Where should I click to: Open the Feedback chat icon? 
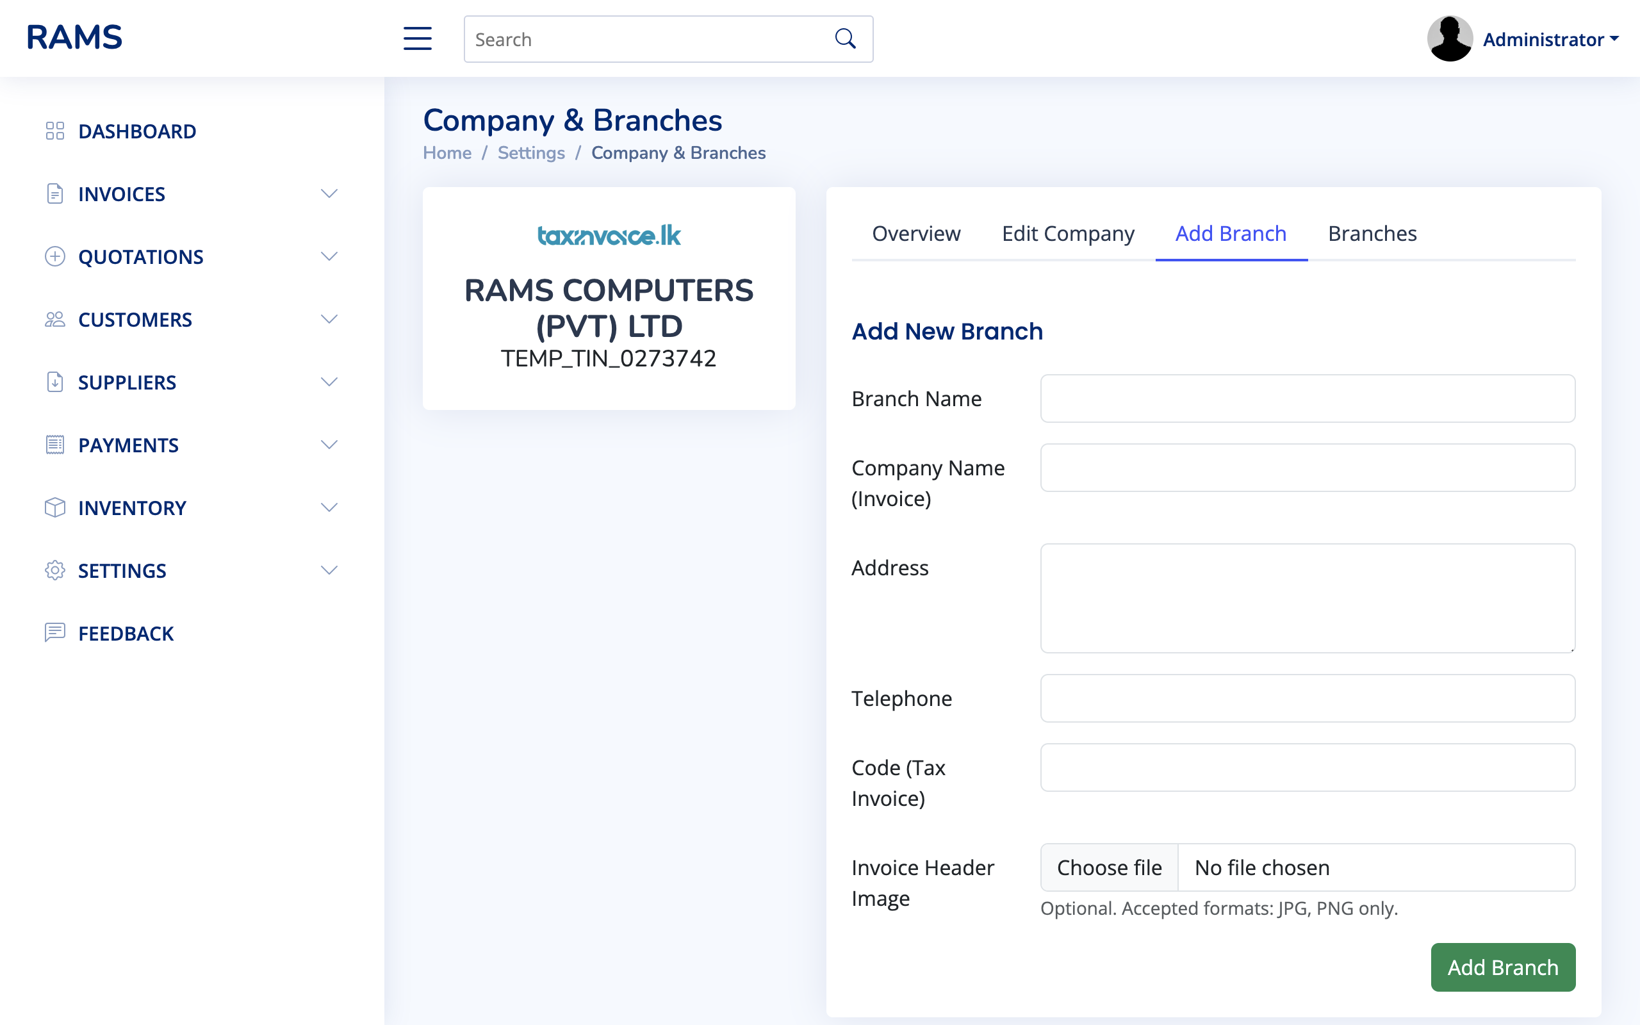pyautogui.click(x=55, y=632)
